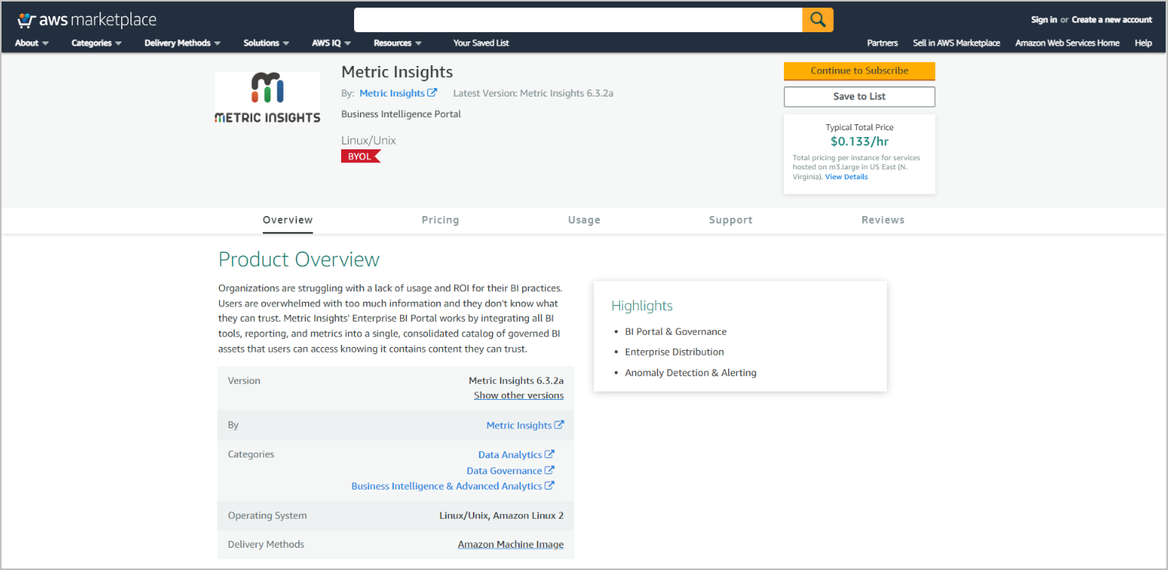Viewport: 1168px width, 570px height.
Task: Click the AWS Marketplace logo
Action: click(x=87, y=20)
